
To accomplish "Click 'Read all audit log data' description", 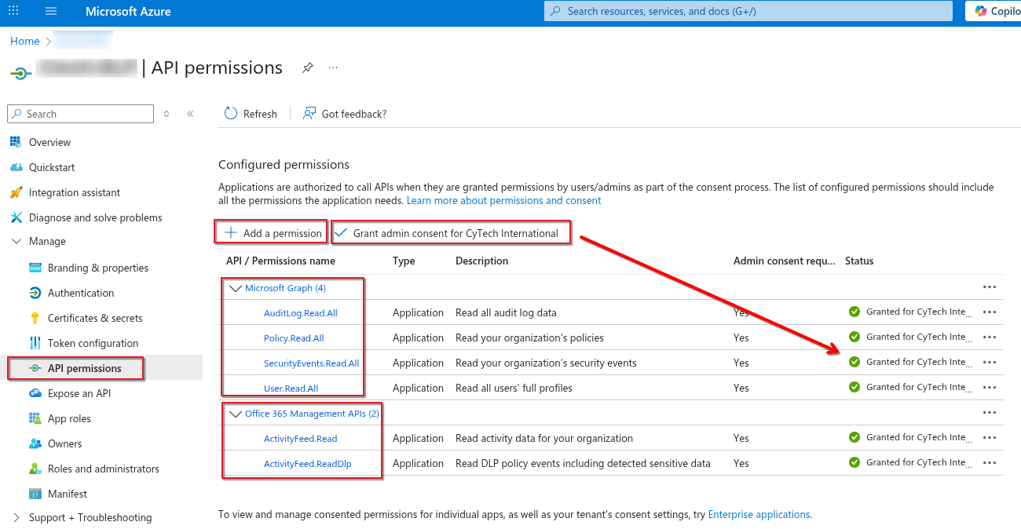I will [506, 312].
